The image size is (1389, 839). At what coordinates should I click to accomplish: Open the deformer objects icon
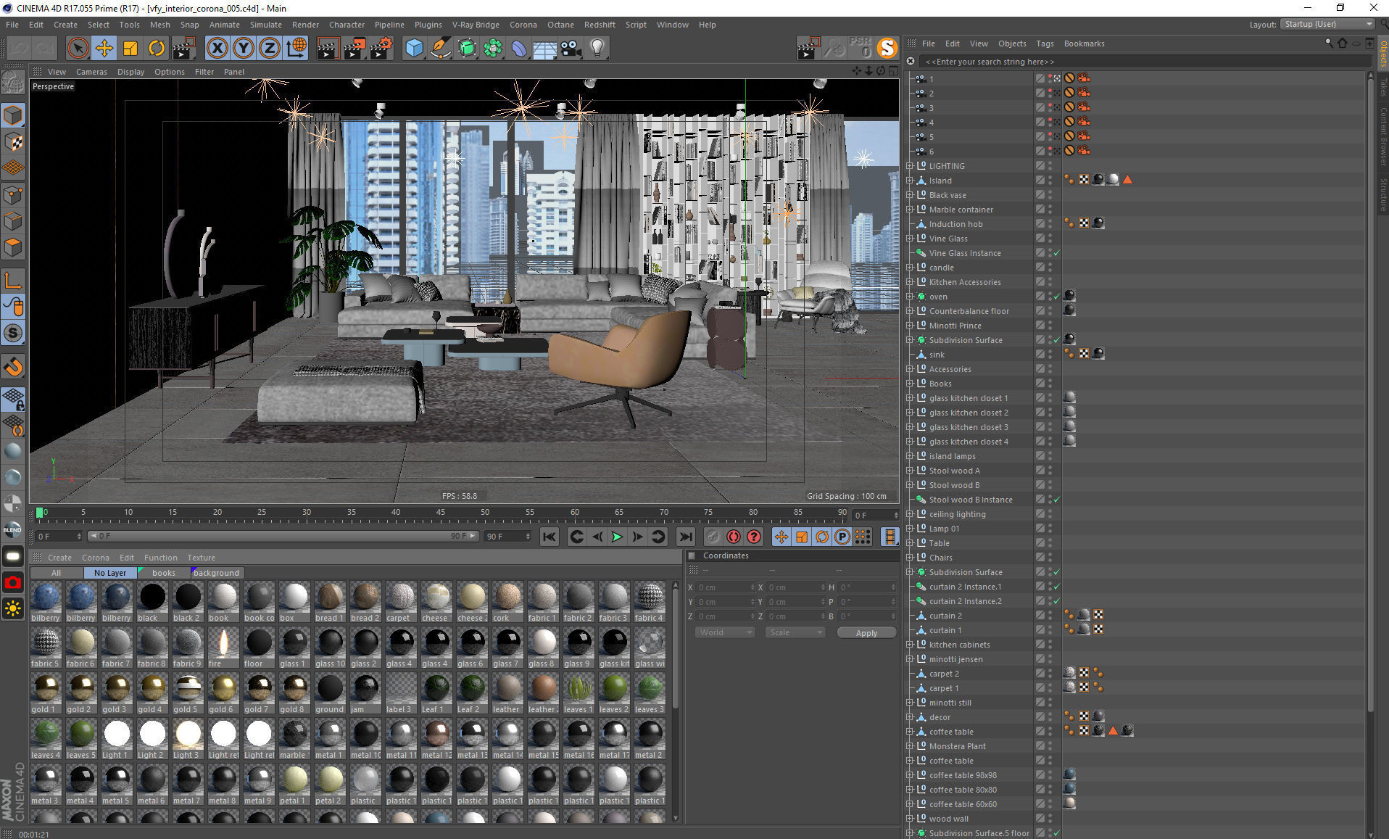point(519,49)
